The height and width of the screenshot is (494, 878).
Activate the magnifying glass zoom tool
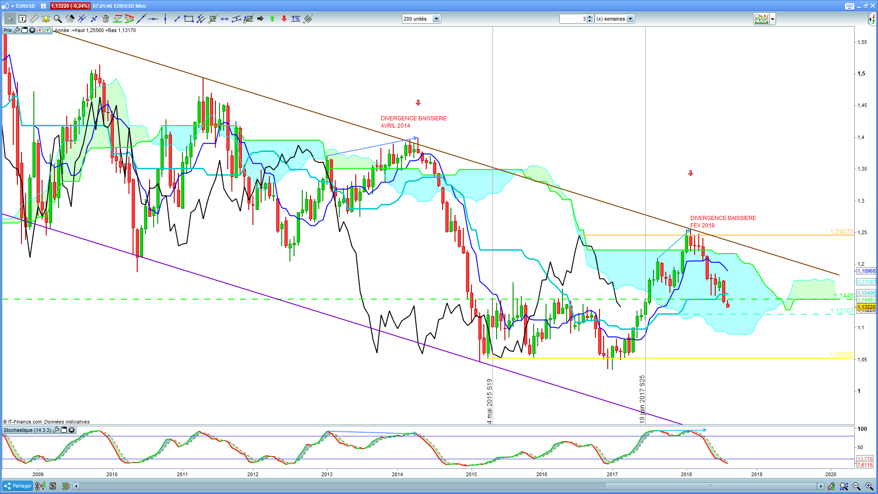(58, 19)
